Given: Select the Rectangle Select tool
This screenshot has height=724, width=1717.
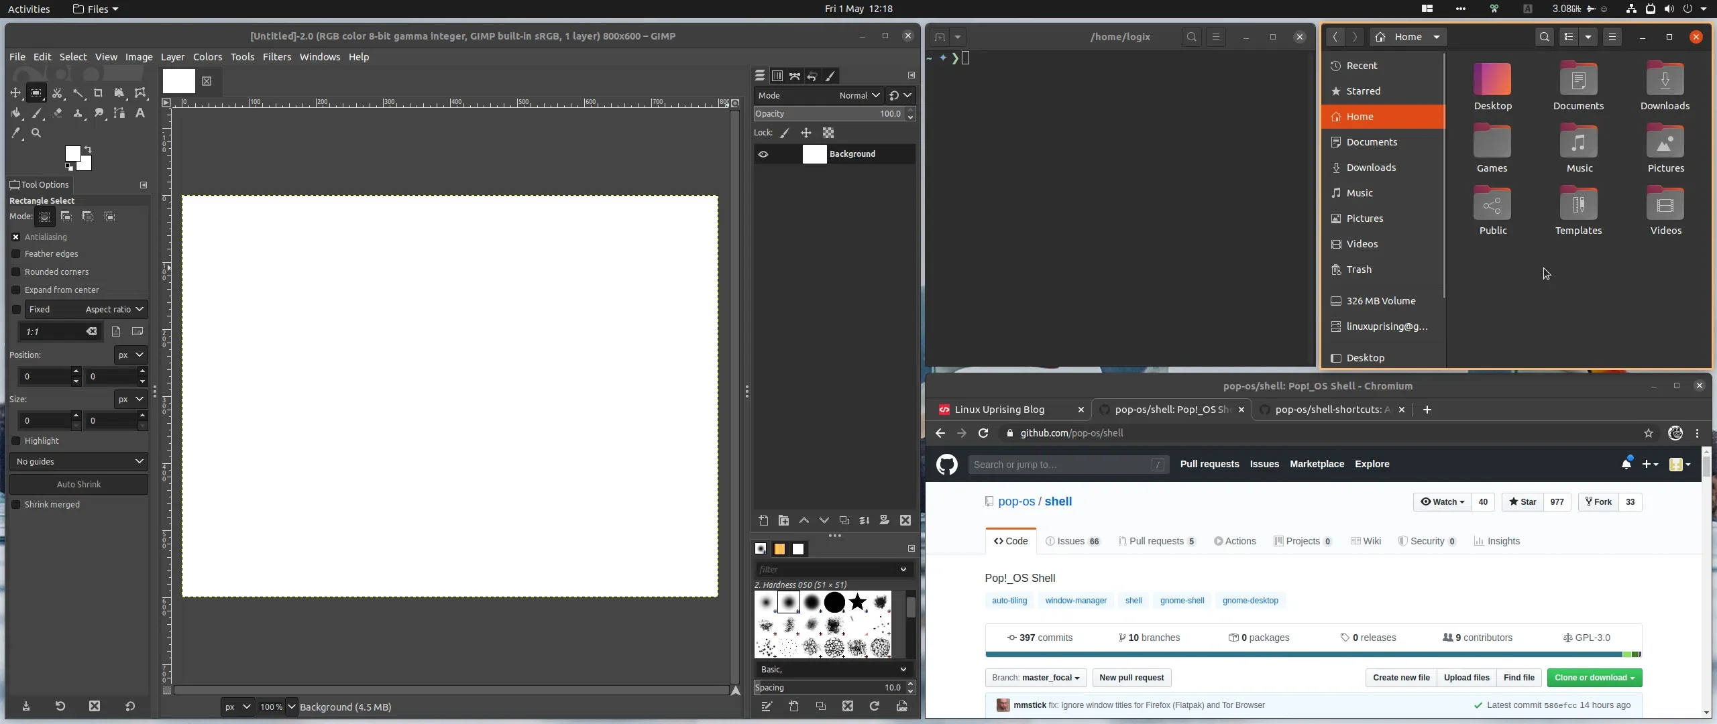Looking at the screenshot, I should click(36, 93).
